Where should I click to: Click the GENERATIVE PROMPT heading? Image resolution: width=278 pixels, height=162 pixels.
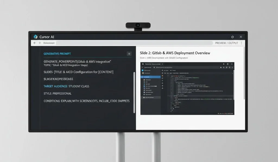tap(57, 54)
